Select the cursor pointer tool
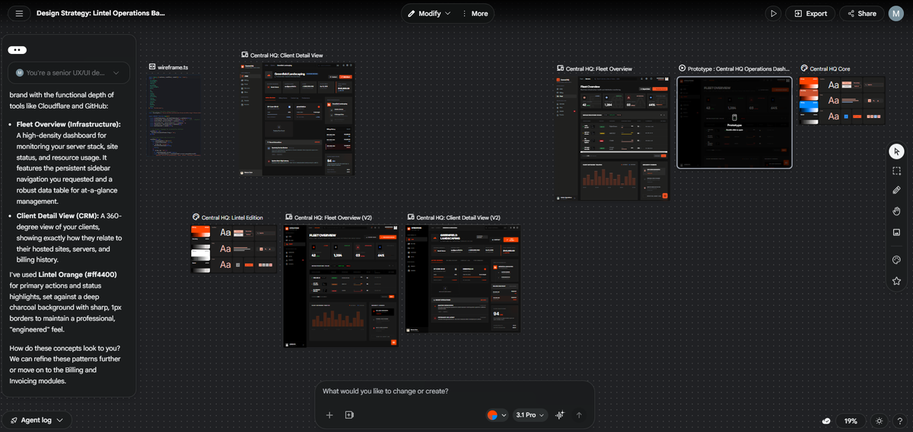Viewport: 913px width, 432px height. pos(896,151)
